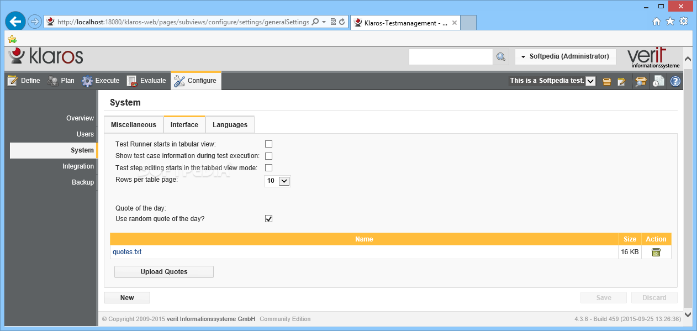Click the Size column header
The height and width of the screenshot is (331, 697).
click(630, 239)
